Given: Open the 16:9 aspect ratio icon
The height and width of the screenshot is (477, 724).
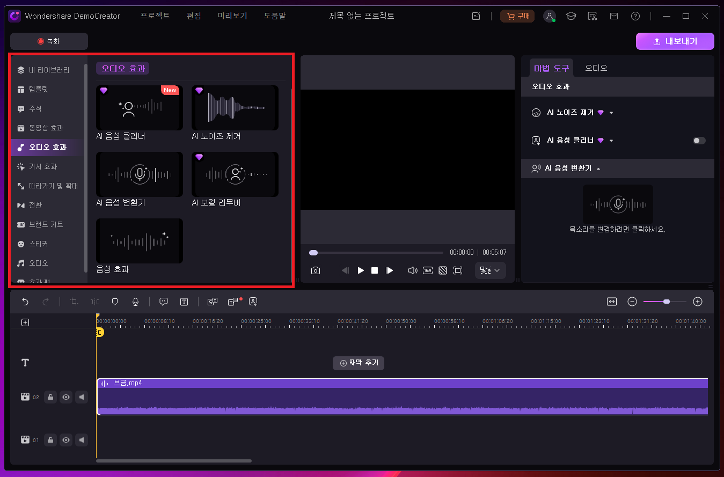Looking at the screenshot, I should (428, 270).
